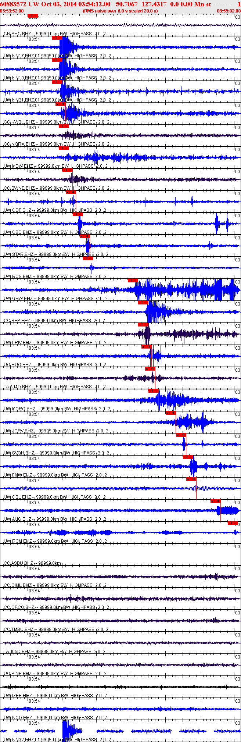
Task: Click the red pick marker on UW.NN17 trace
Action: (57, 38)
